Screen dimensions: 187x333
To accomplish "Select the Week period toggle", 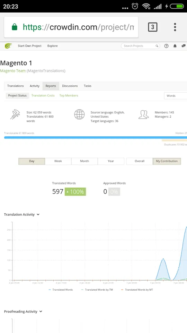I will (x=58, y=161).
